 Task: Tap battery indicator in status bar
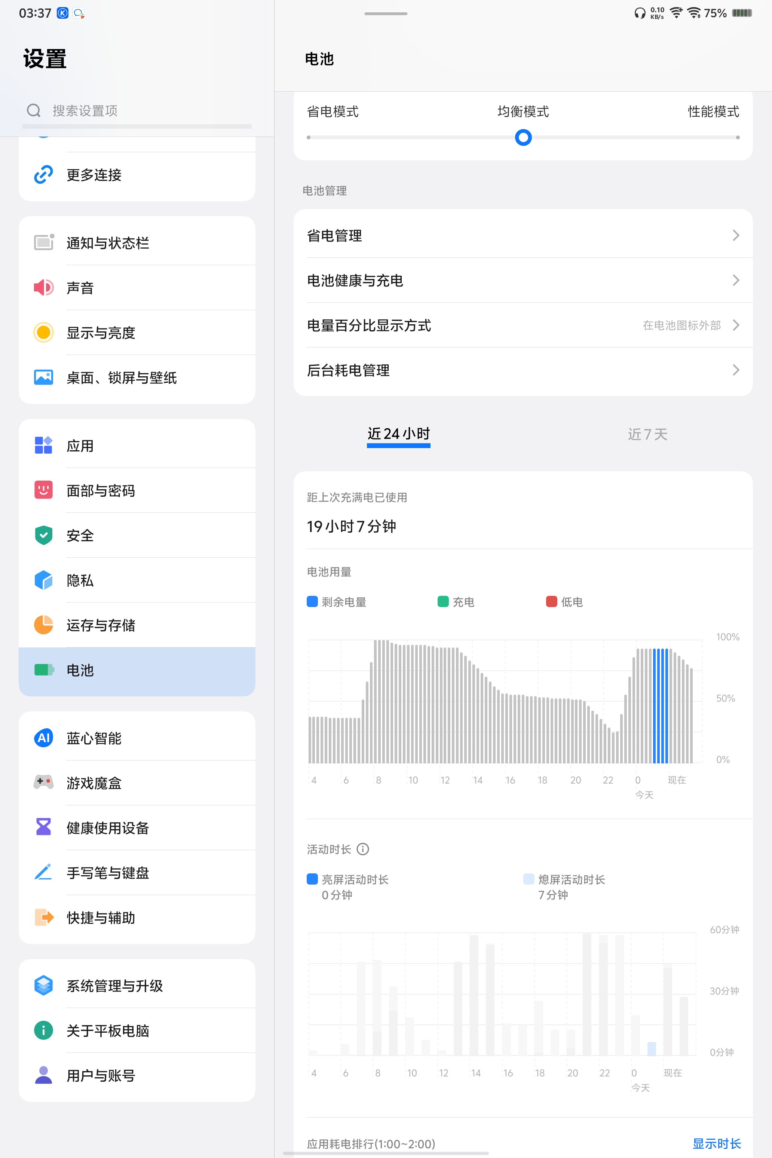(741, 13)
